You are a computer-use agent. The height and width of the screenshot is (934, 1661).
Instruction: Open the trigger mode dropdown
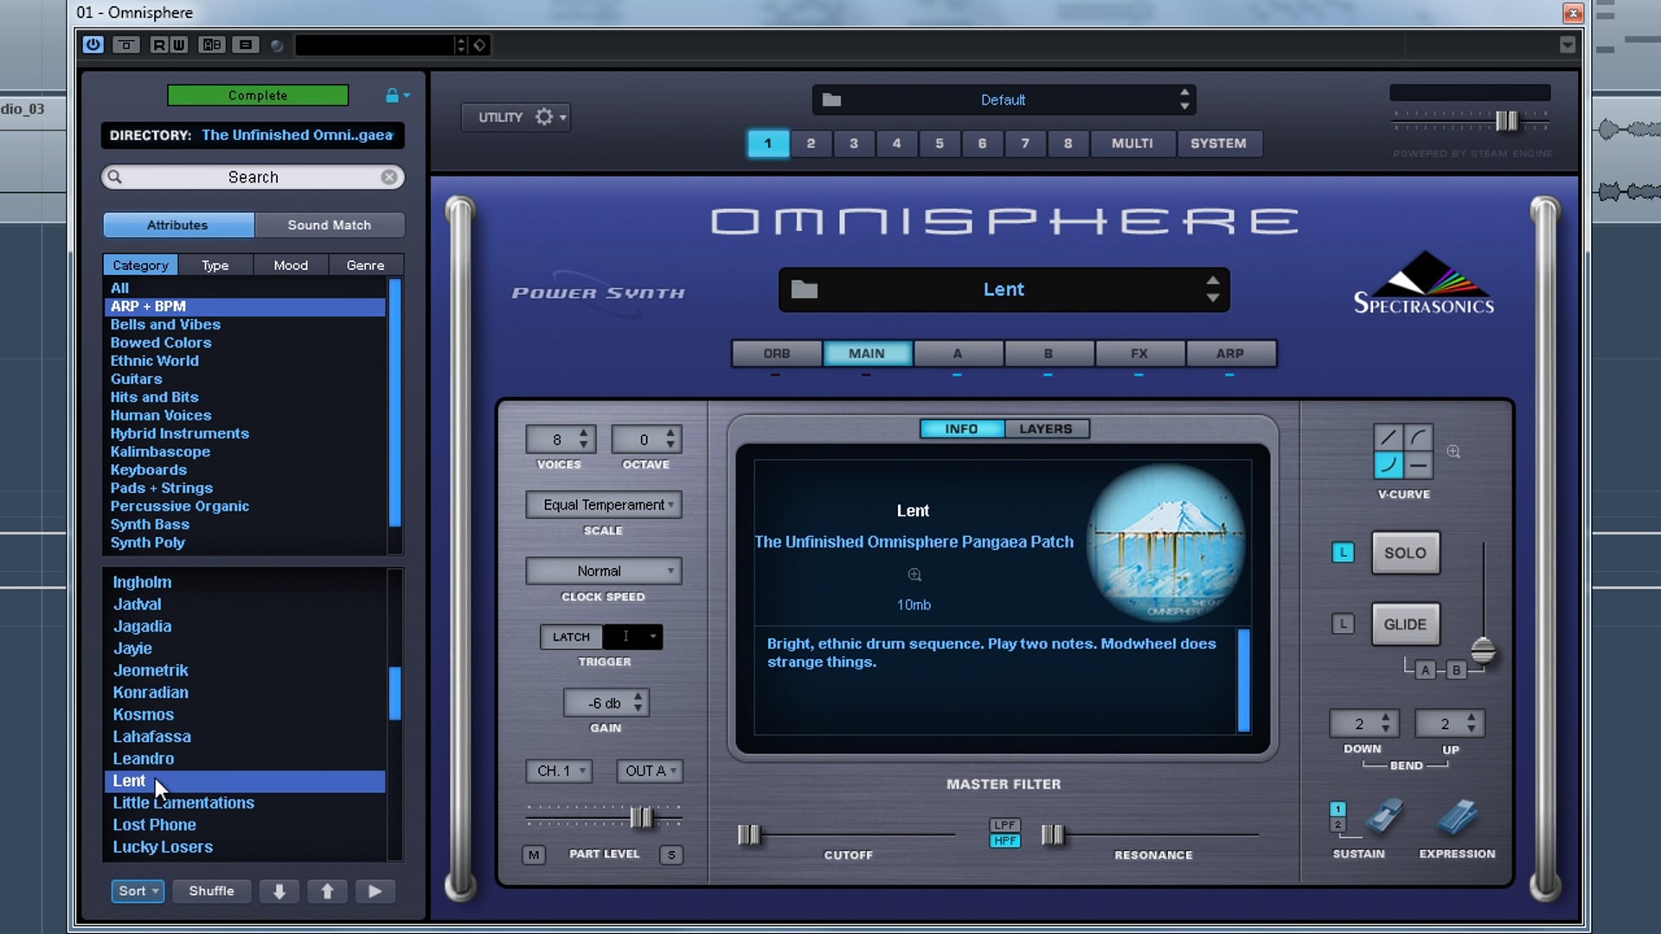click(633, 637)
